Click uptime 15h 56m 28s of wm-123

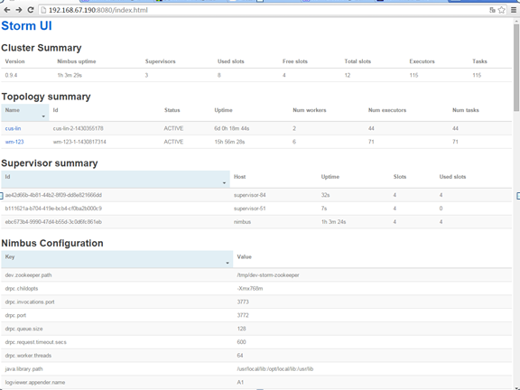[229, 142]
